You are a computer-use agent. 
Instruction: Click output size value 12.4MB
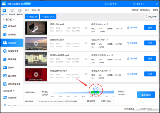pyautogui.click(x=102, y=32)
